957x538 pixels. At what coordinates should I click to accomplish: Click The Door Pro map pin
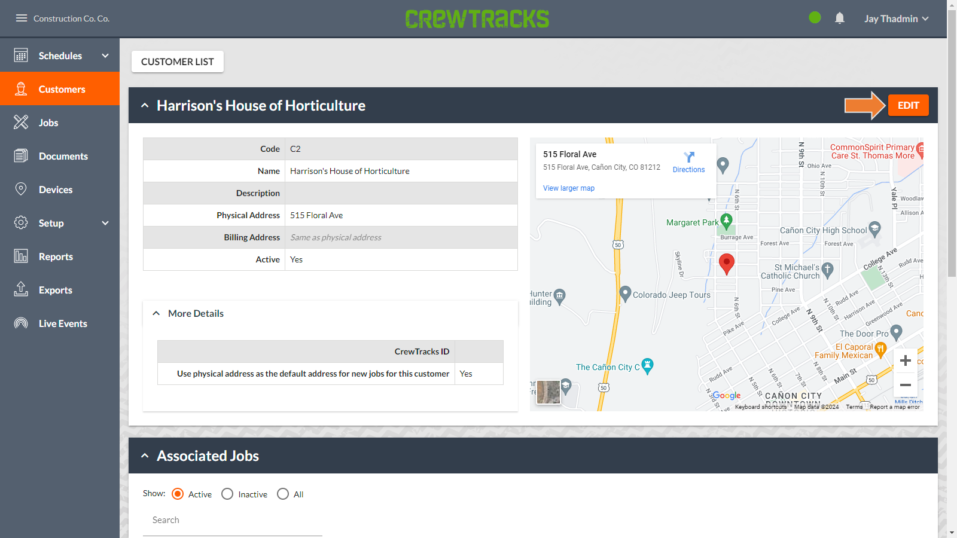[x=896, y=332]
